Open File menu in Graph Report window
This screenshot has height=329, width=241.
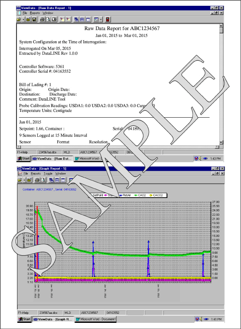pos(26,174)
